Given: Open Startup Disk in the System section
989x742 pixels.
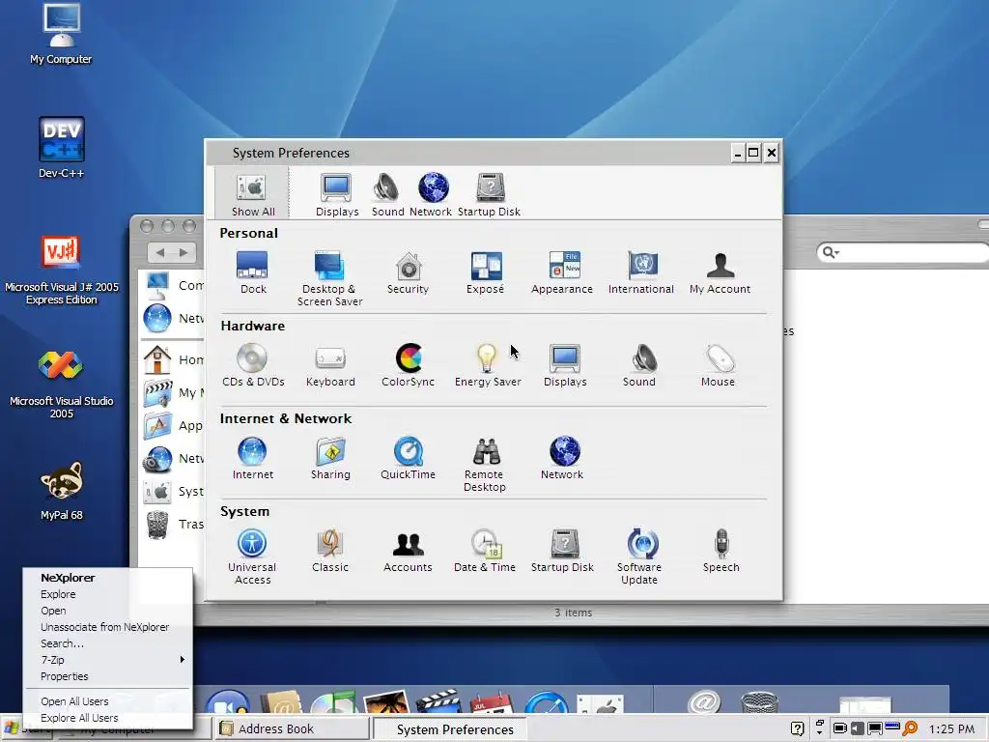Looking at the screenshot, I should [x=562, y=550].
